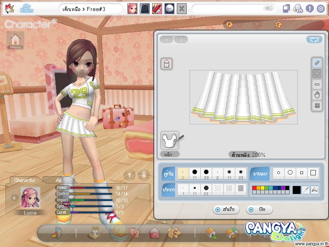Click the gray X slot icon
The width and height of the screenshot is (329, 247).
(182, 9)
